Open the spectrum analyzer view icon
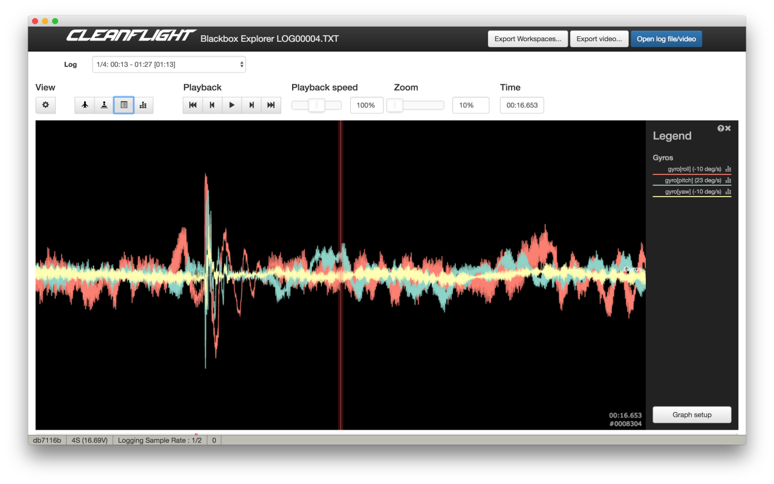774x484 pixels. coord(143,105)
